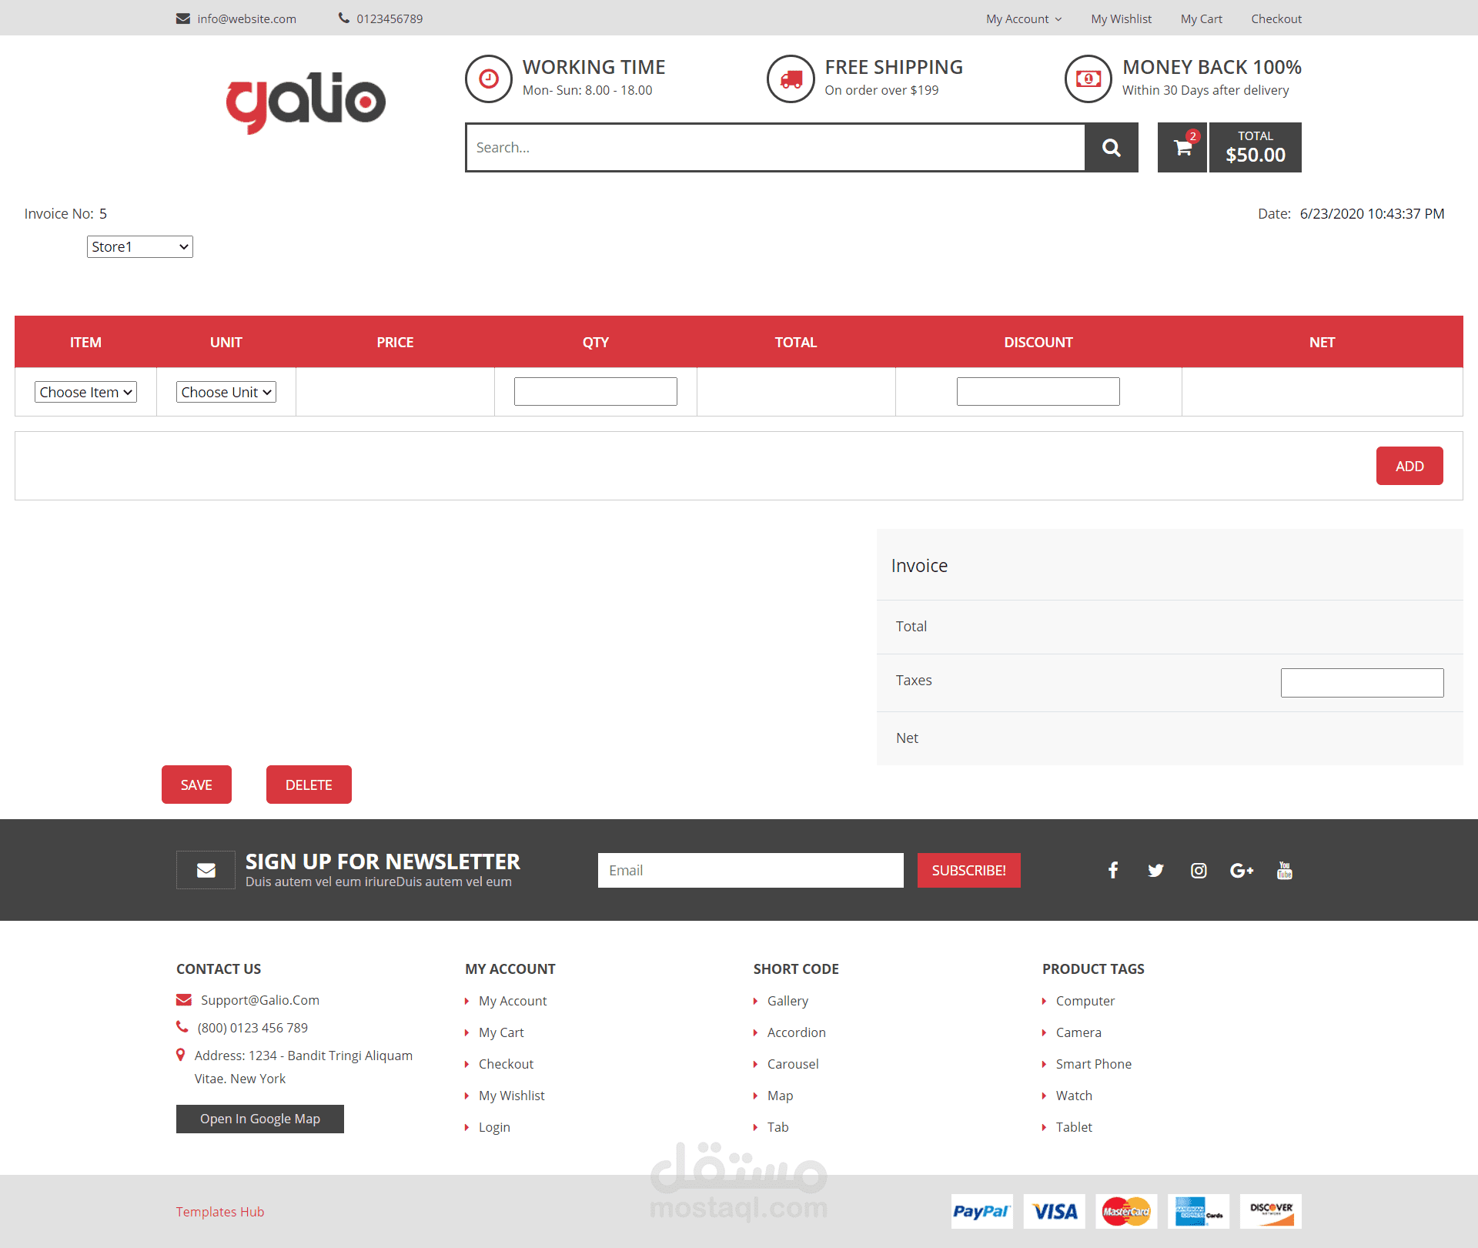
Task: Open the Google Plus icon
Action: click(x=1241, y=870)
